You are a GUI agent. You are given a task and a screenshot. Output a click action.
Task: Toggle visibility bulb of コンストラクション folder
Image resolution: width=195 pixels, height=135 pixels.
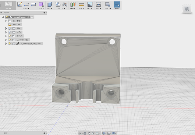click(x=10, y=40)
